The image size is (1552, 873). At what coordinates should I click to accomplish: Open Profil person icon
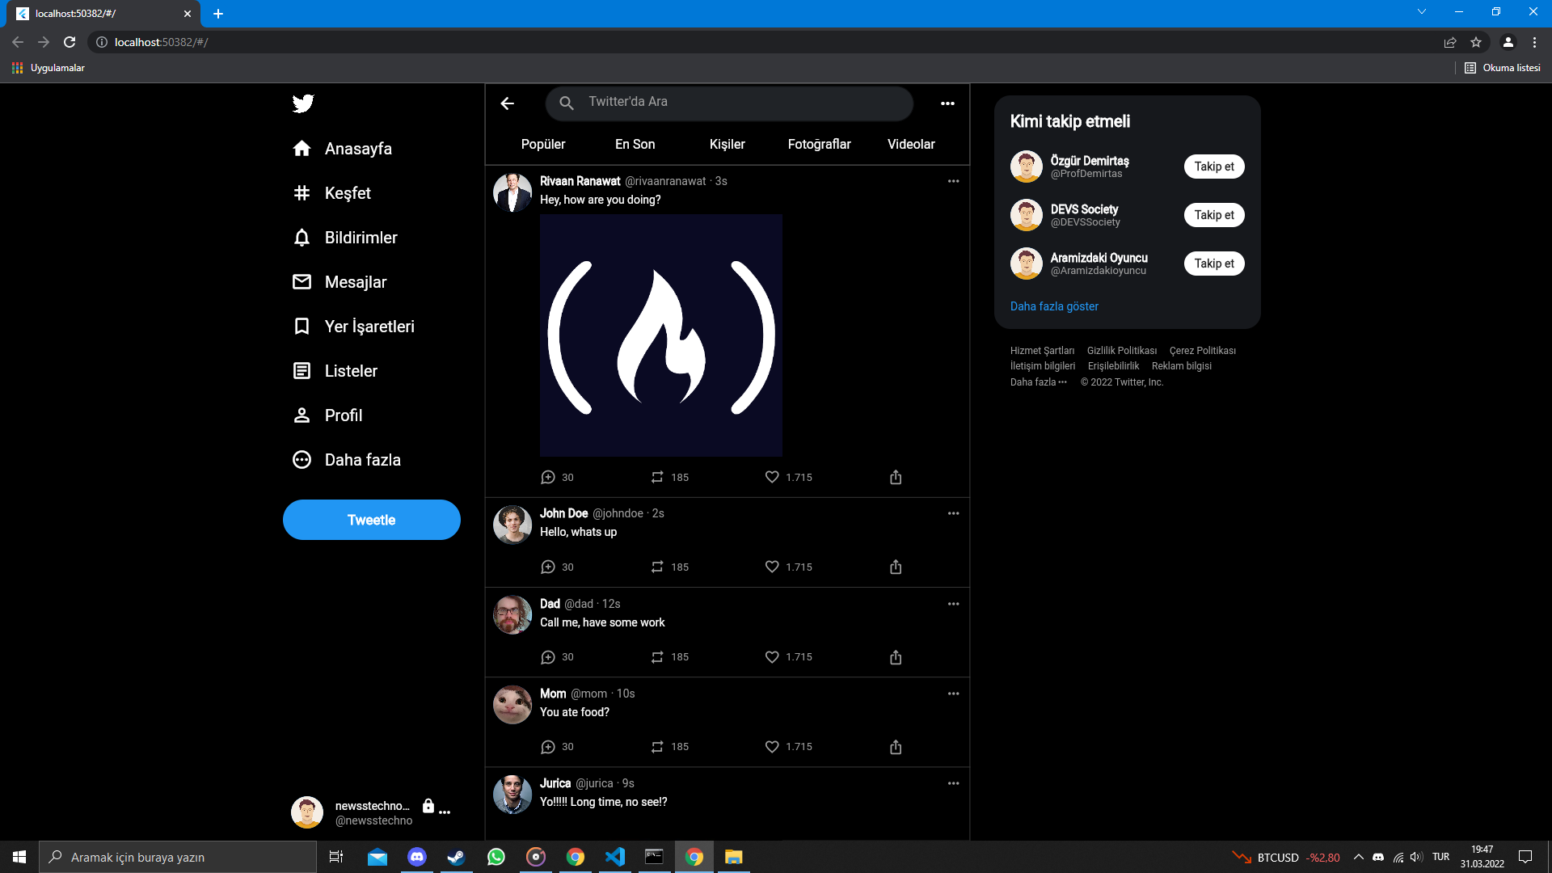[302, 415]
